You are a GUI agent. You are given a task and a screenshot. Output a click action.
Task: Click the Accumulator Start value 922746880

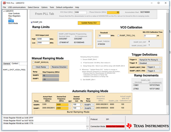coord(145,12)
